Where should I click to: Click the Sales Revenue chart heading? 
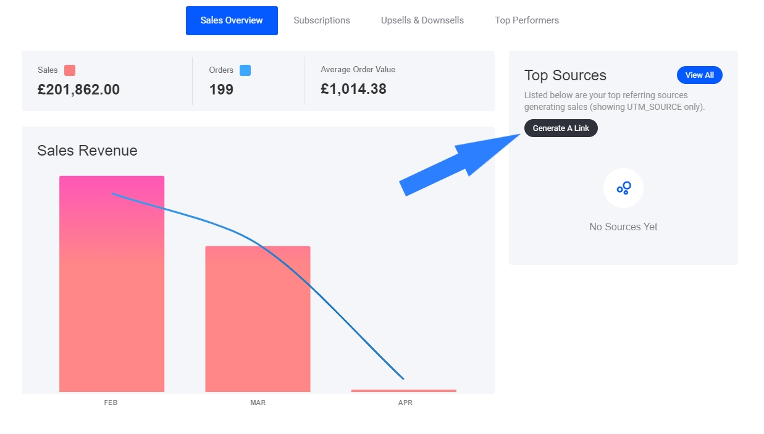coord(87,151)
